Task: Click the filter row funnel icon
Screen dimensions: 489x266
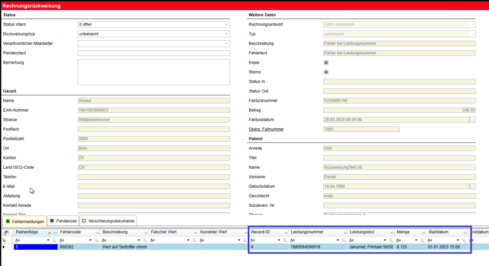Action: coord(5,239)
